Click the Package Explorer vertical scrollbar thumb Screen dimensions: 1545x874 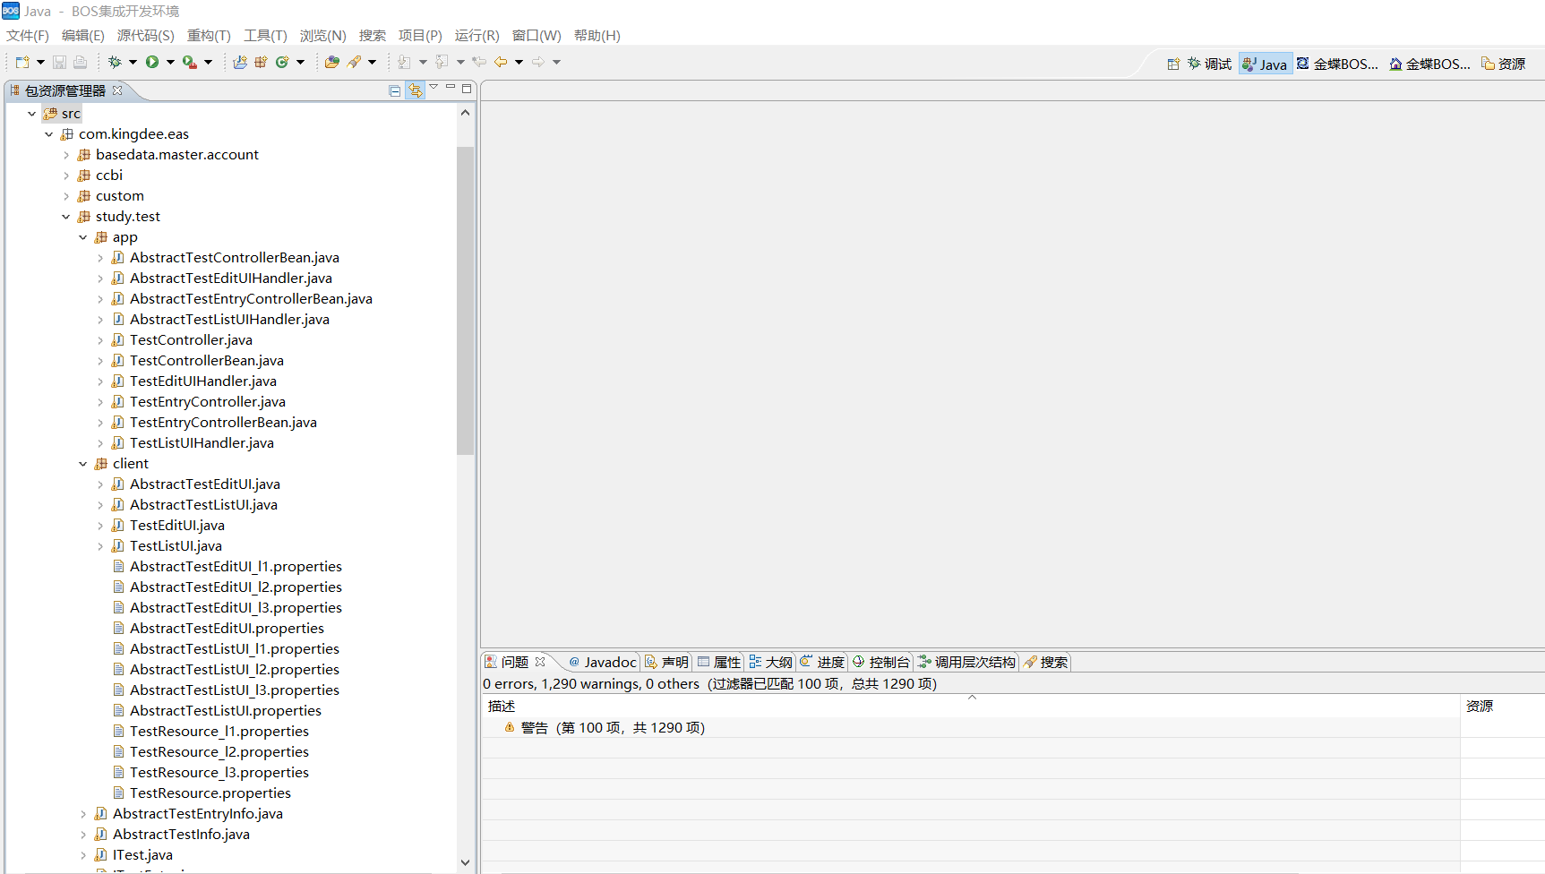pyautogui.click(x=465, y=301)
